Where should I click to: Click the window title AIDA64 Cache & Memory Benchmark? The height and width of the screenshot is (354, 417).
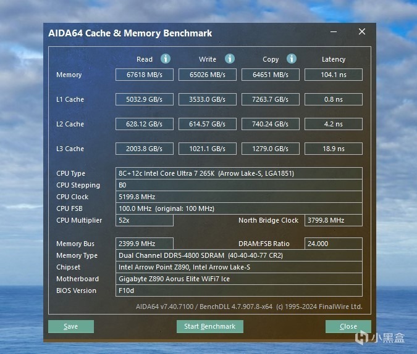(x=130, y=33)
